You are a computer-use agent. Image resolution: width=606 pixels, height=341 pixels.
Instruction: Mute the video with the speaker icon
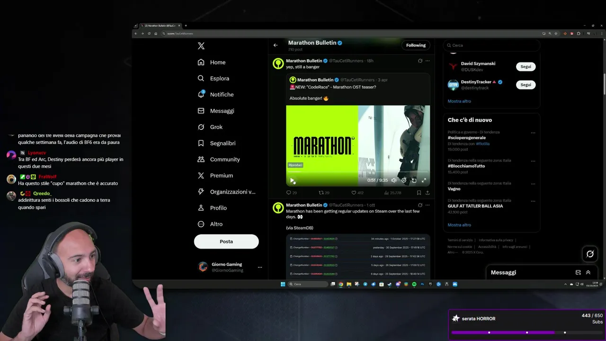point(393,180)
